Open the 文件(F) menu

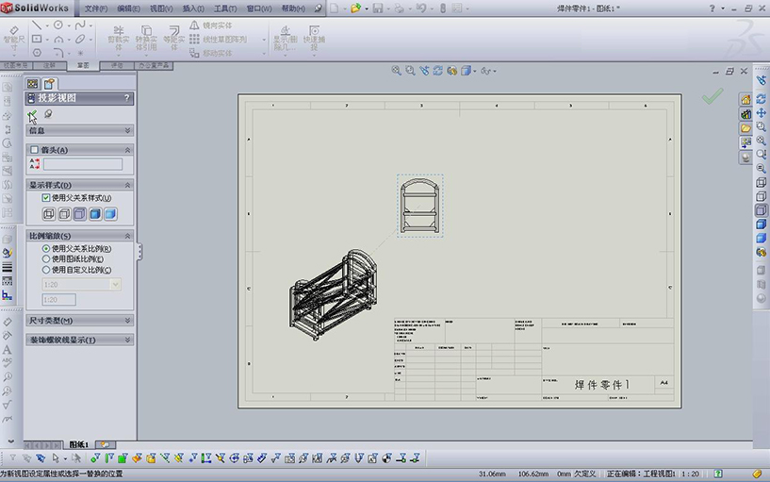(x=96, y=8)
